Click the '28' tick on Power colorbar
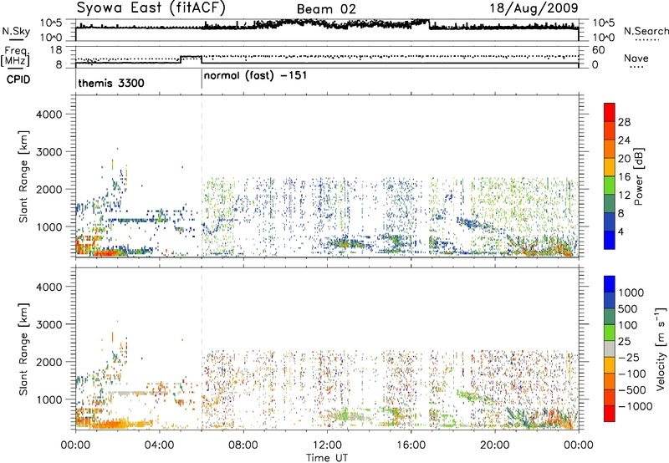The width and height of the screenshot is (669, 463). 624,122
